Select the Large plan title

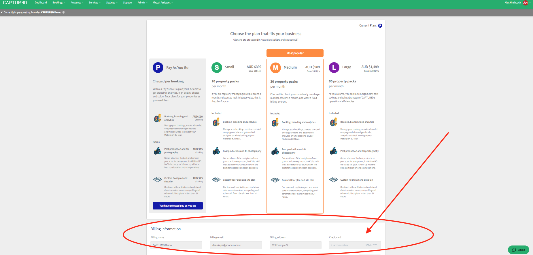point(347,67)
